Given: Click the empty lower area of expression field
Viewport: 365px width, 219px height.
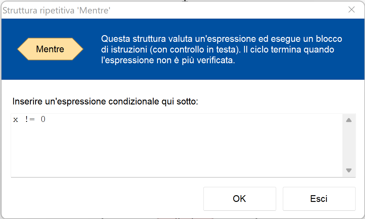Looking at the screenshot, I should pos(177,153).
